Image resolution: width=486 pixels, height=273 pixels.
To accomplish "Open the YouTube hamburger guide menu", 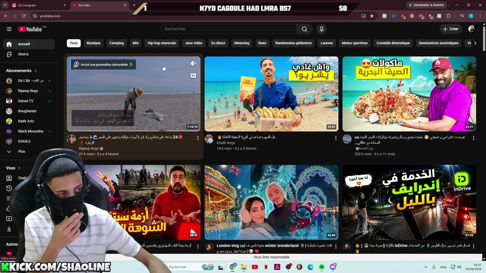I will (x=9, y=29).
